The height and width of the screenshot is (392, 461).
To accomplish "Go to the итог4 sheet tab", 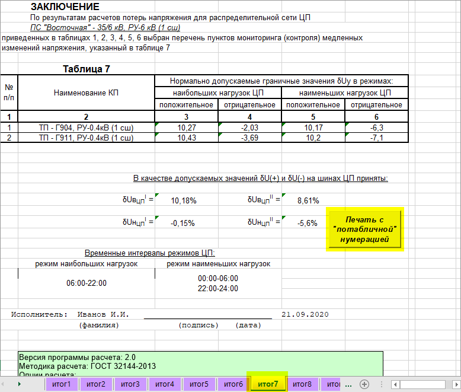I will [165, 384].
